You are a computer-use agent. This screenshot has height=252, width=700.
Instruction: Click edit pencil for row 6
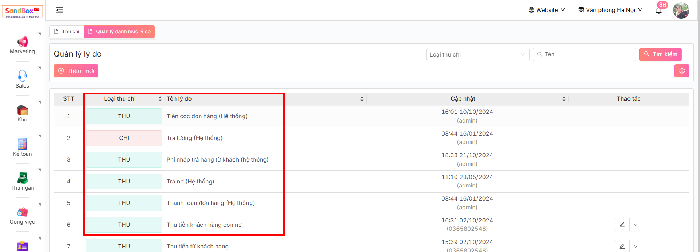pyautogui.click(x=622, y=225)
